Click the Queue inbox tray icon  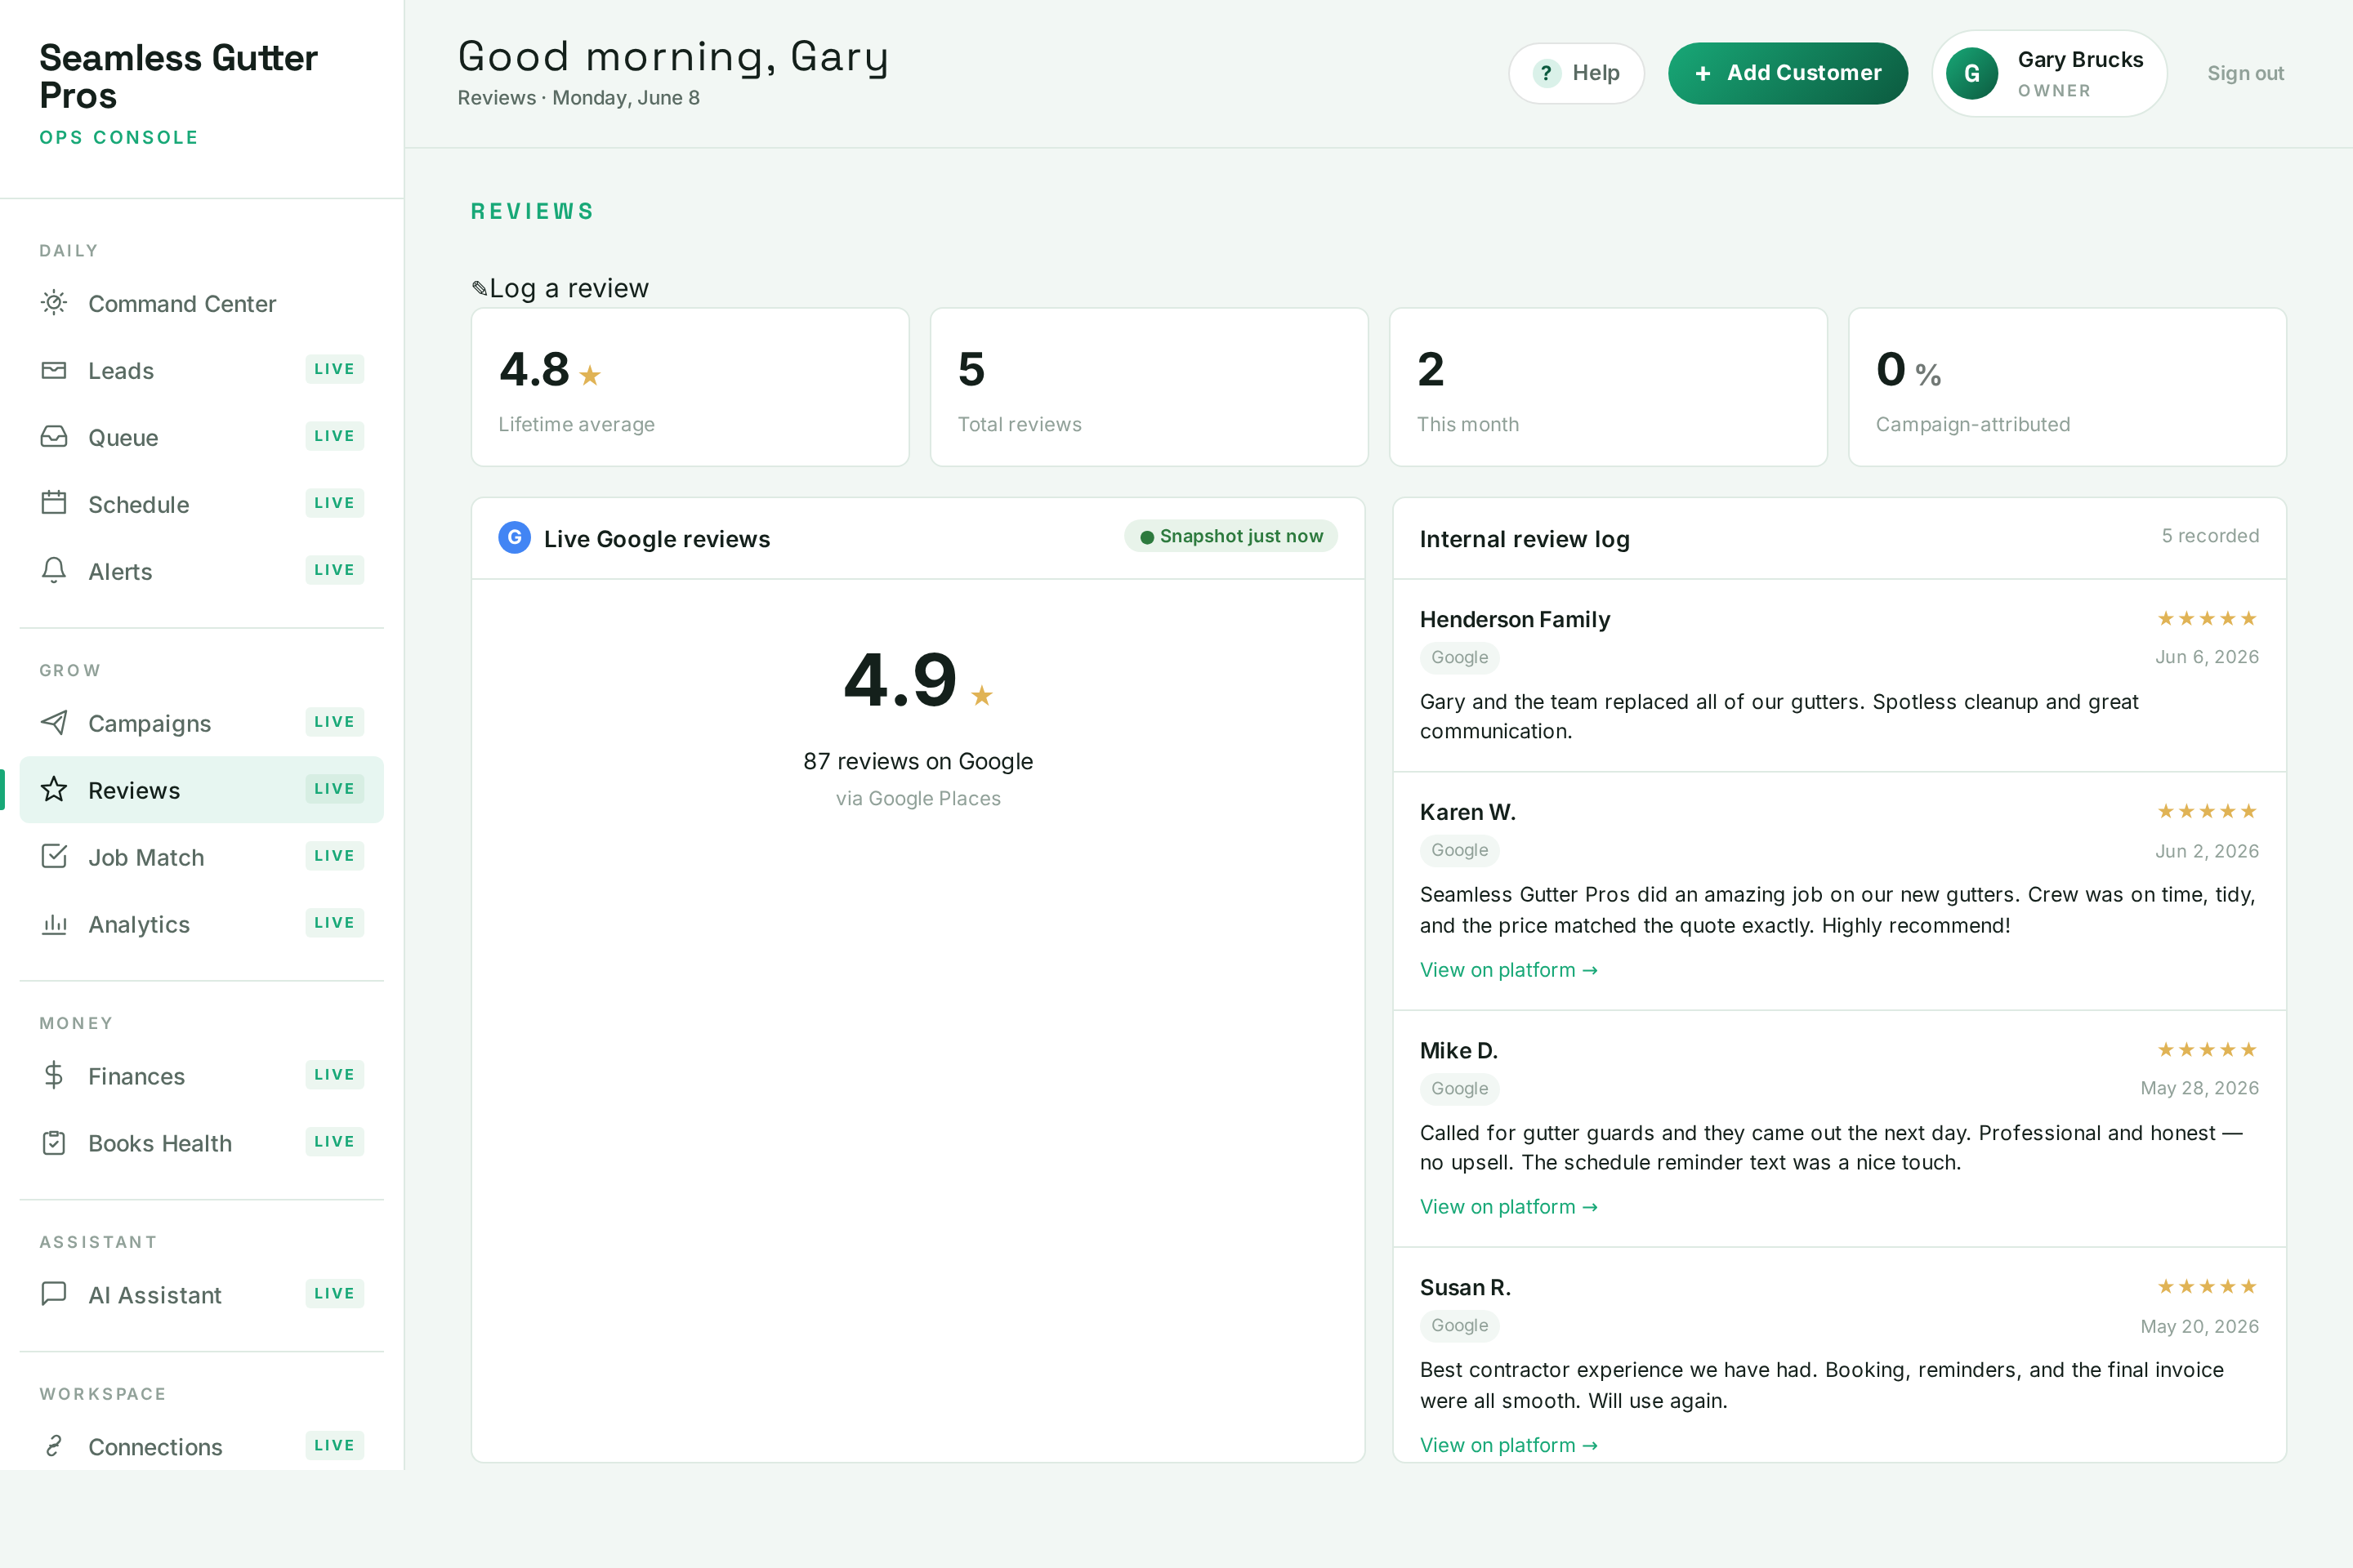[x=54, y=437]
